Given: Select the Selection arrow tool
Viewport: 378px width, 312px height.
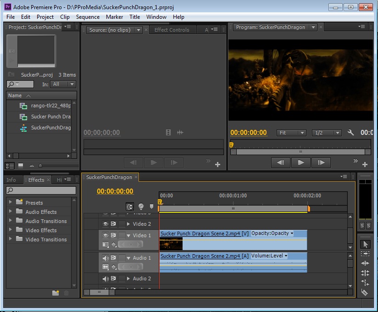Looking at the screenshot, I should (x=365, y=244).
